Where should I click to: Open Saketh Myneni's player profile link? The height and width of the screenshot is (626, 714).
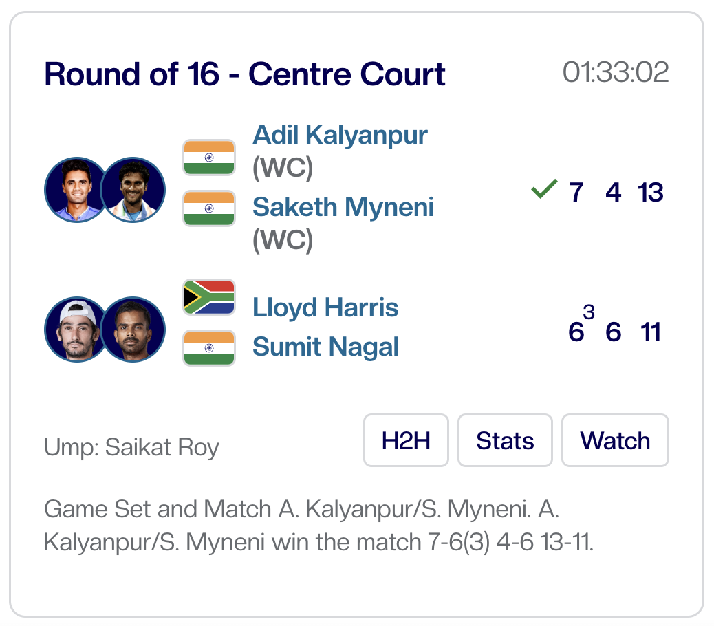[x=343, y=206]
